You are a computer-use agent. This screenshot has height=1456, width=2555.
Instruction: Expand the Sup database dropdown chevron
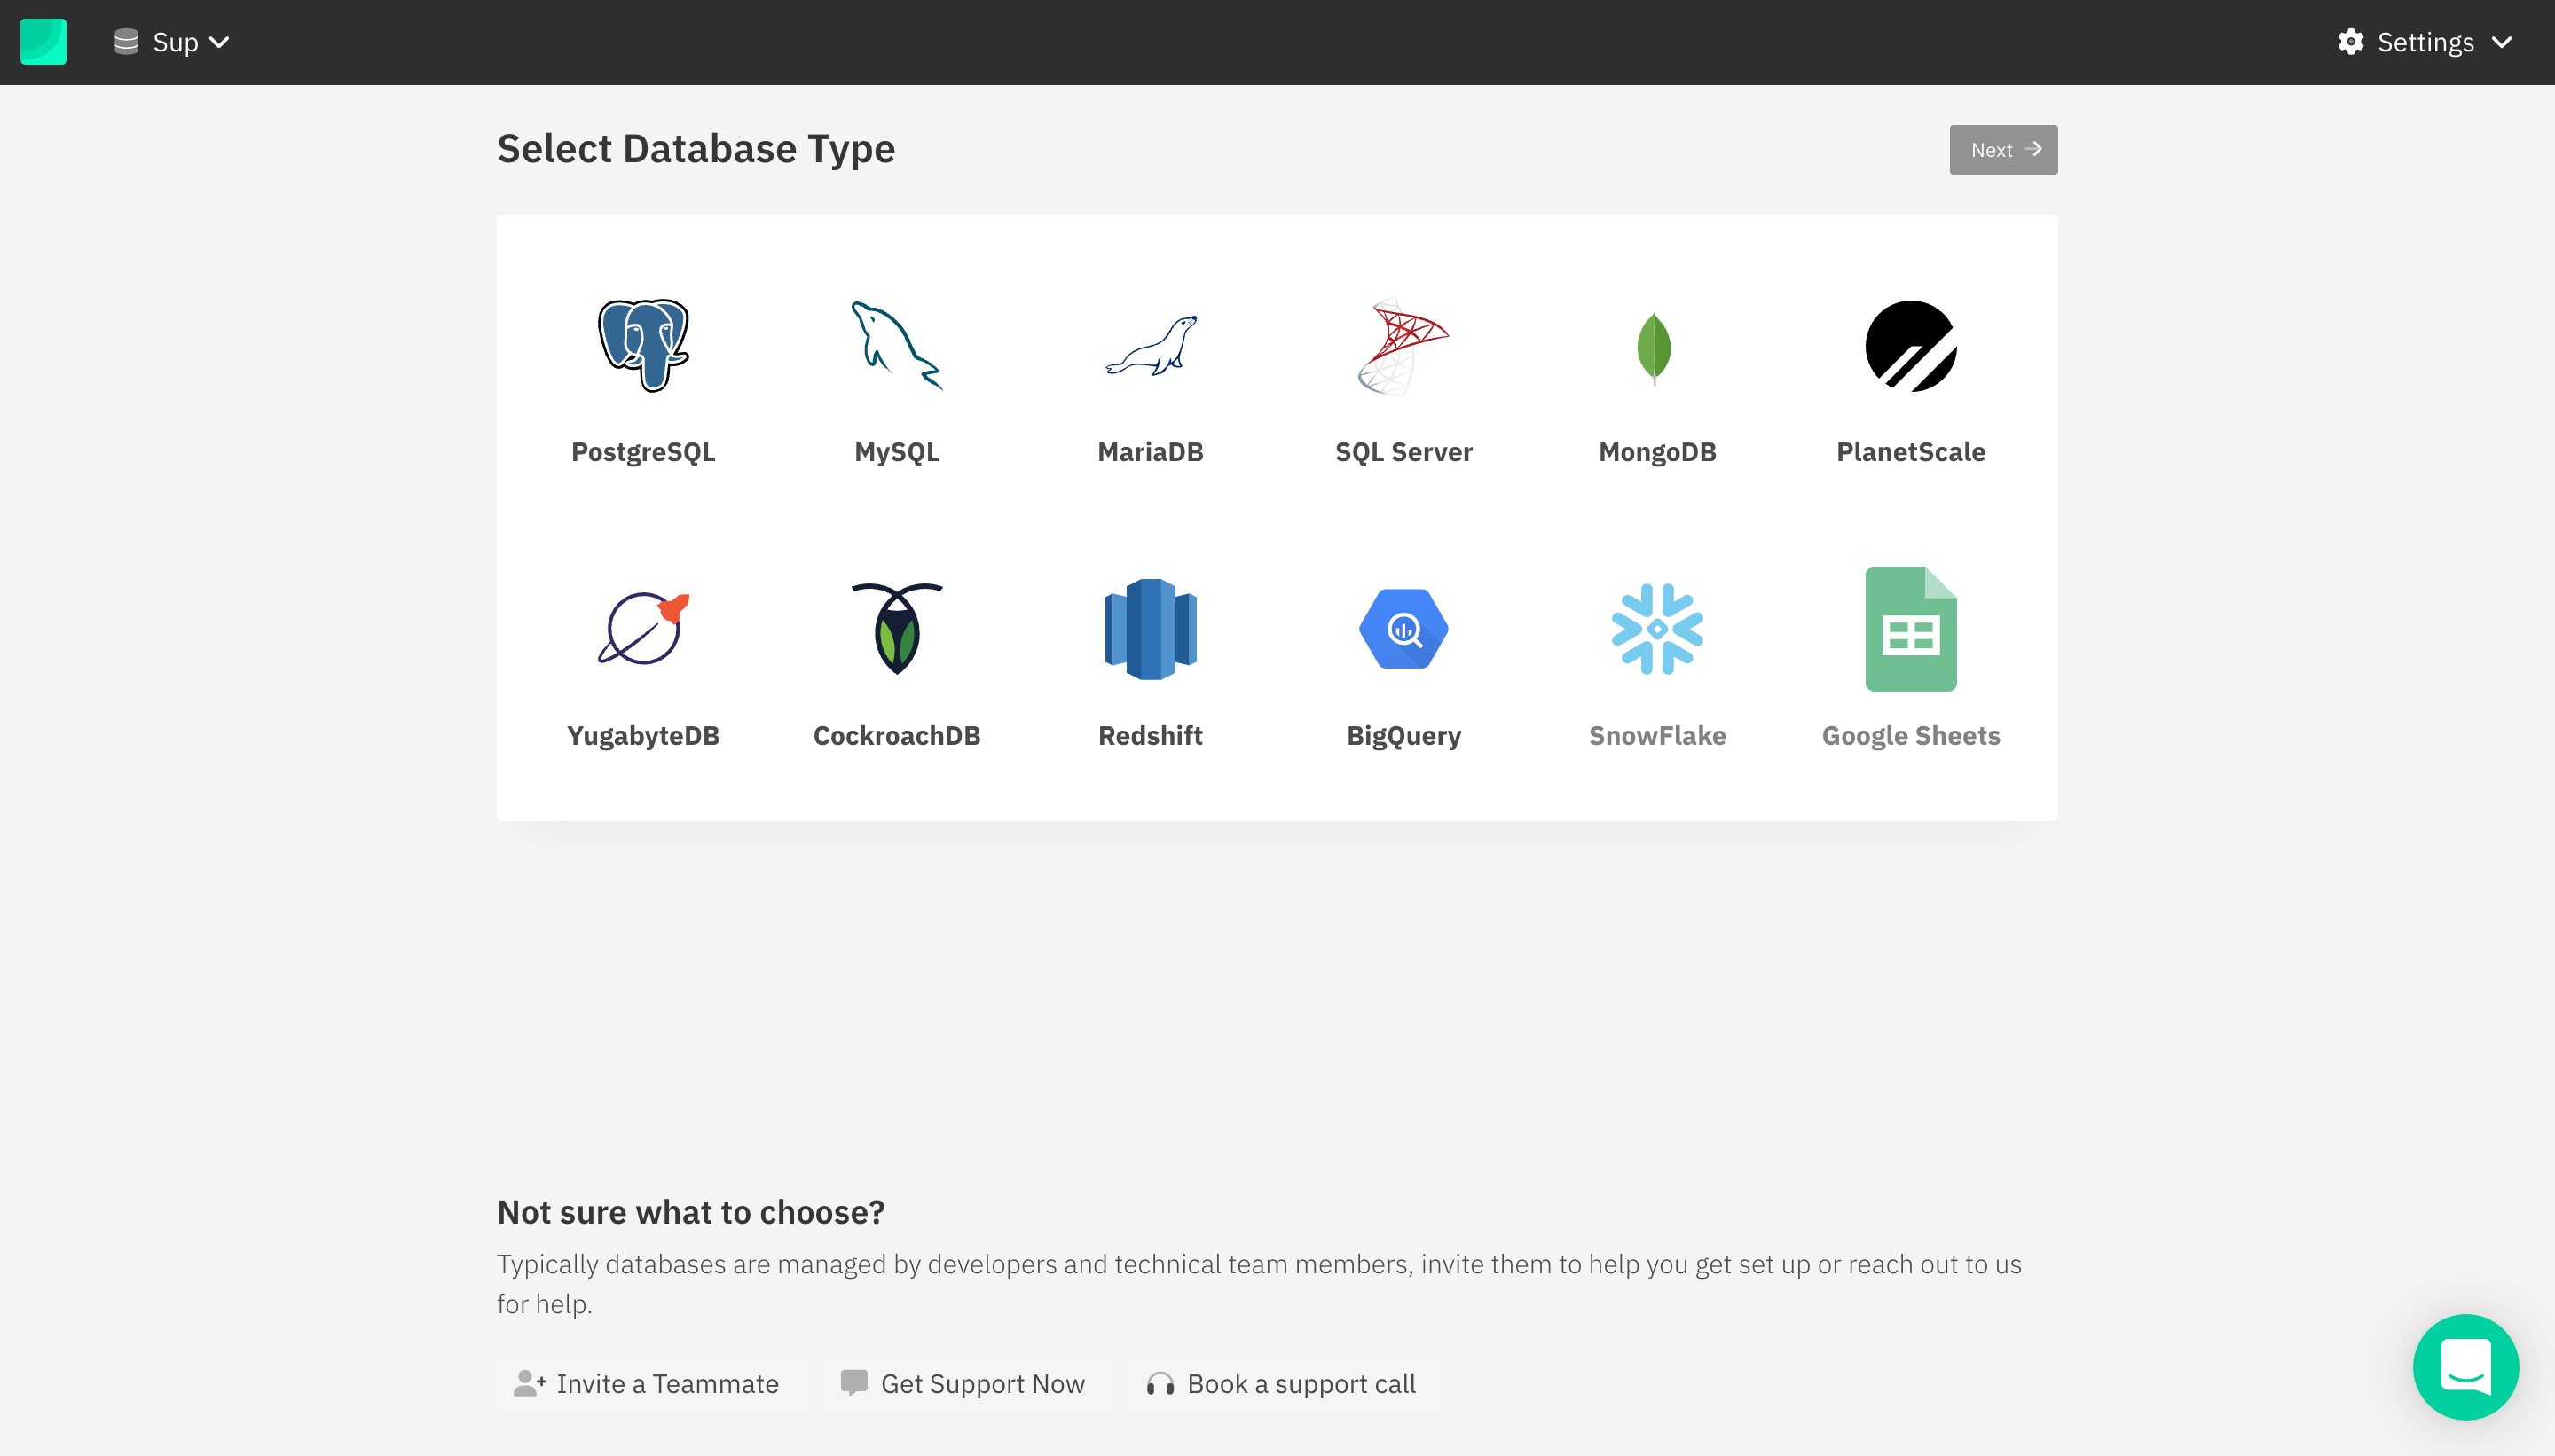click(219, 42)
